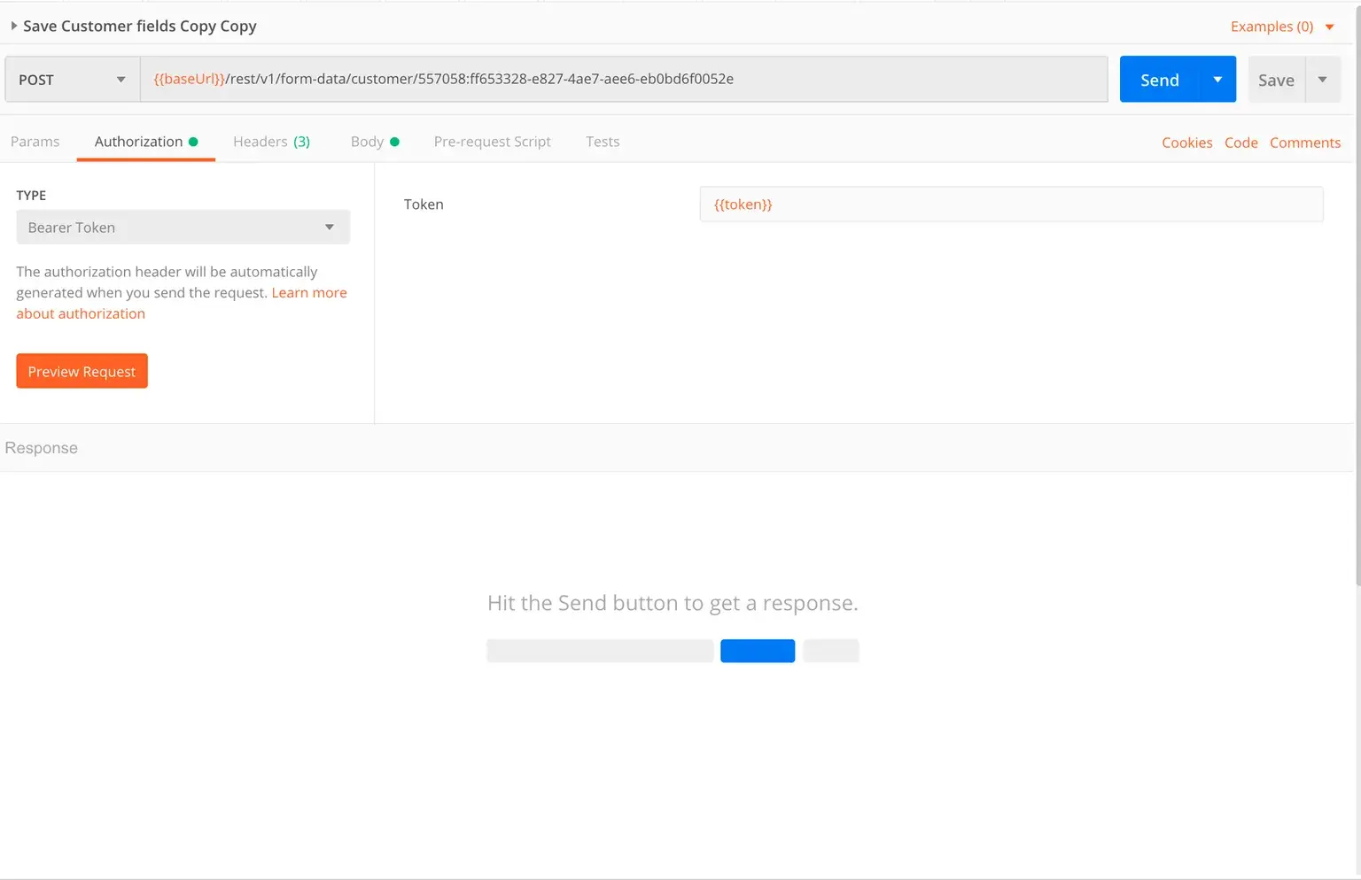
Task: Open the Cookies link
Action: pos(1186,143)
